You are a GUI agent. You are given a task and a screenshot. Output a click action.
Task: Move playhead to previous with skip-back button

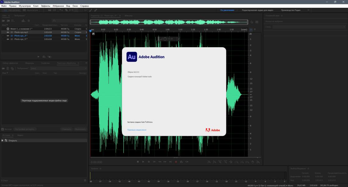tap(154, 162)
